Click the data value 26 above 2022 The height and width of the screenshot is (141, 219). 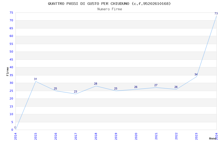(176, 87)
